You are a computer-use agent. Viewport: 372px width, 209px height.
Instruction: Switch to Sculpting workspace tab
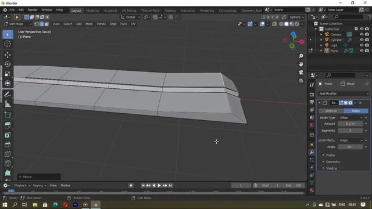pos(110,10)
